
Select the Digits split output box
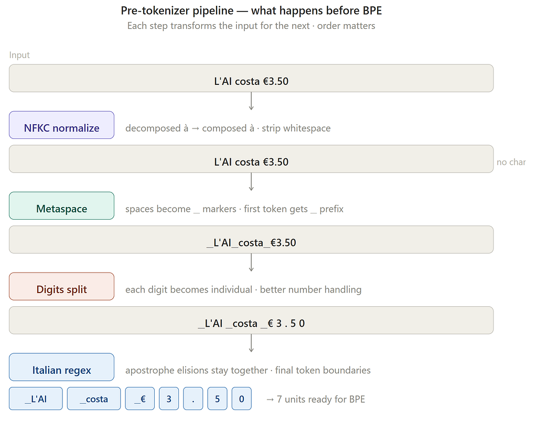tap(251, 320)
